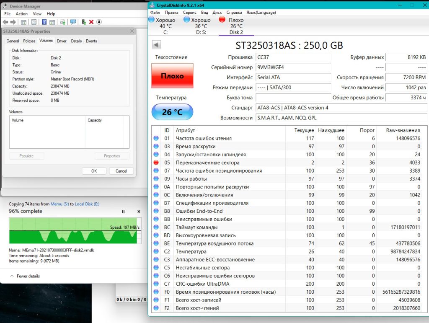Click Update driver icon in Device Manager

63,22
